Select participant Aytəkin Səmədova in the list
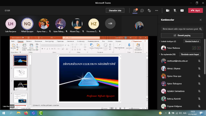The image size is (206, 116). 181,91
